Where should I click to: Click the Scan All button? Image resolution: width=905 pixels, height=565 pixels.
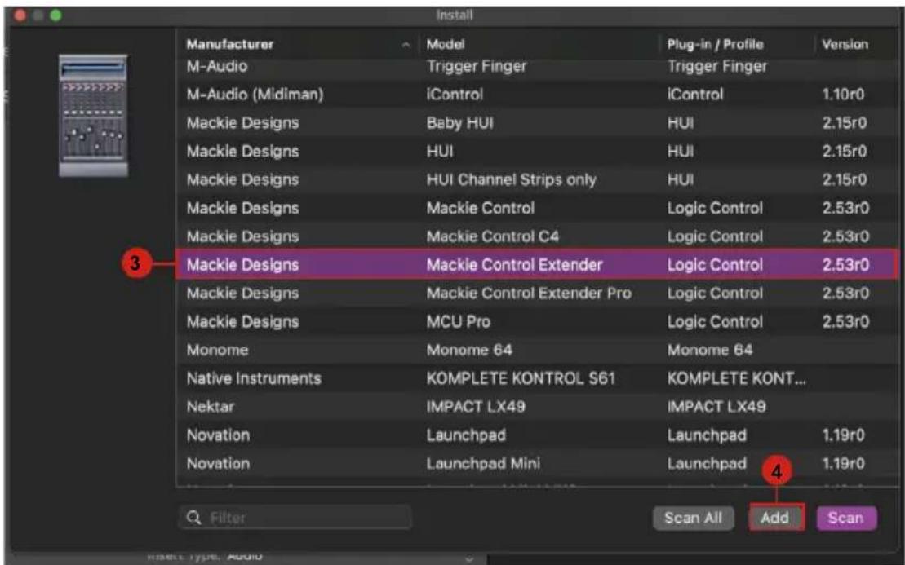(x=693, y=518)
